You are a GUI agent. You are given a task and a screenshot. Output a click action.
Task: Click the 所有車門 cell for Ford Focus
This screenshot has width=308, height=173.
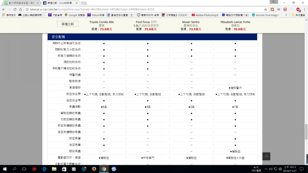click(148, 158)
